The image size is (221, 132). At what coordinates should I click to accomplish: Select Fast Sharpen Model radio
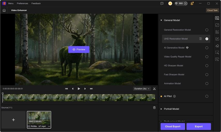[x=207, y=74]
